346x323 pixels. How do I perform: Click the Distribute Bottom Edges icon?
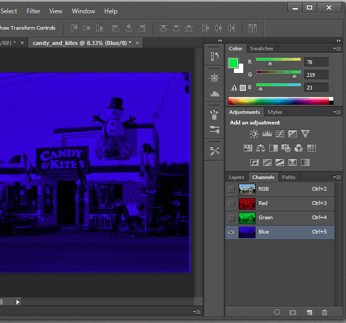click(x=189, y=28)
